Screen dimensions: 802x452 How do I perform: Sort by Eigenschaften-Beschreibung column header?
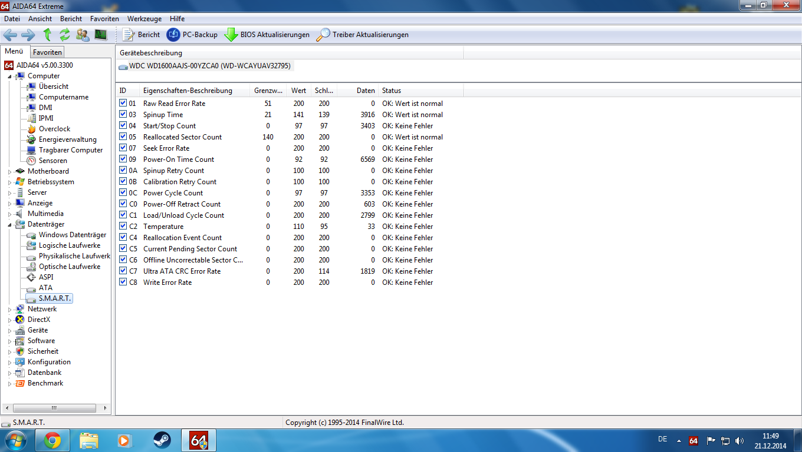pyautogui.click(x=195, y=91)
